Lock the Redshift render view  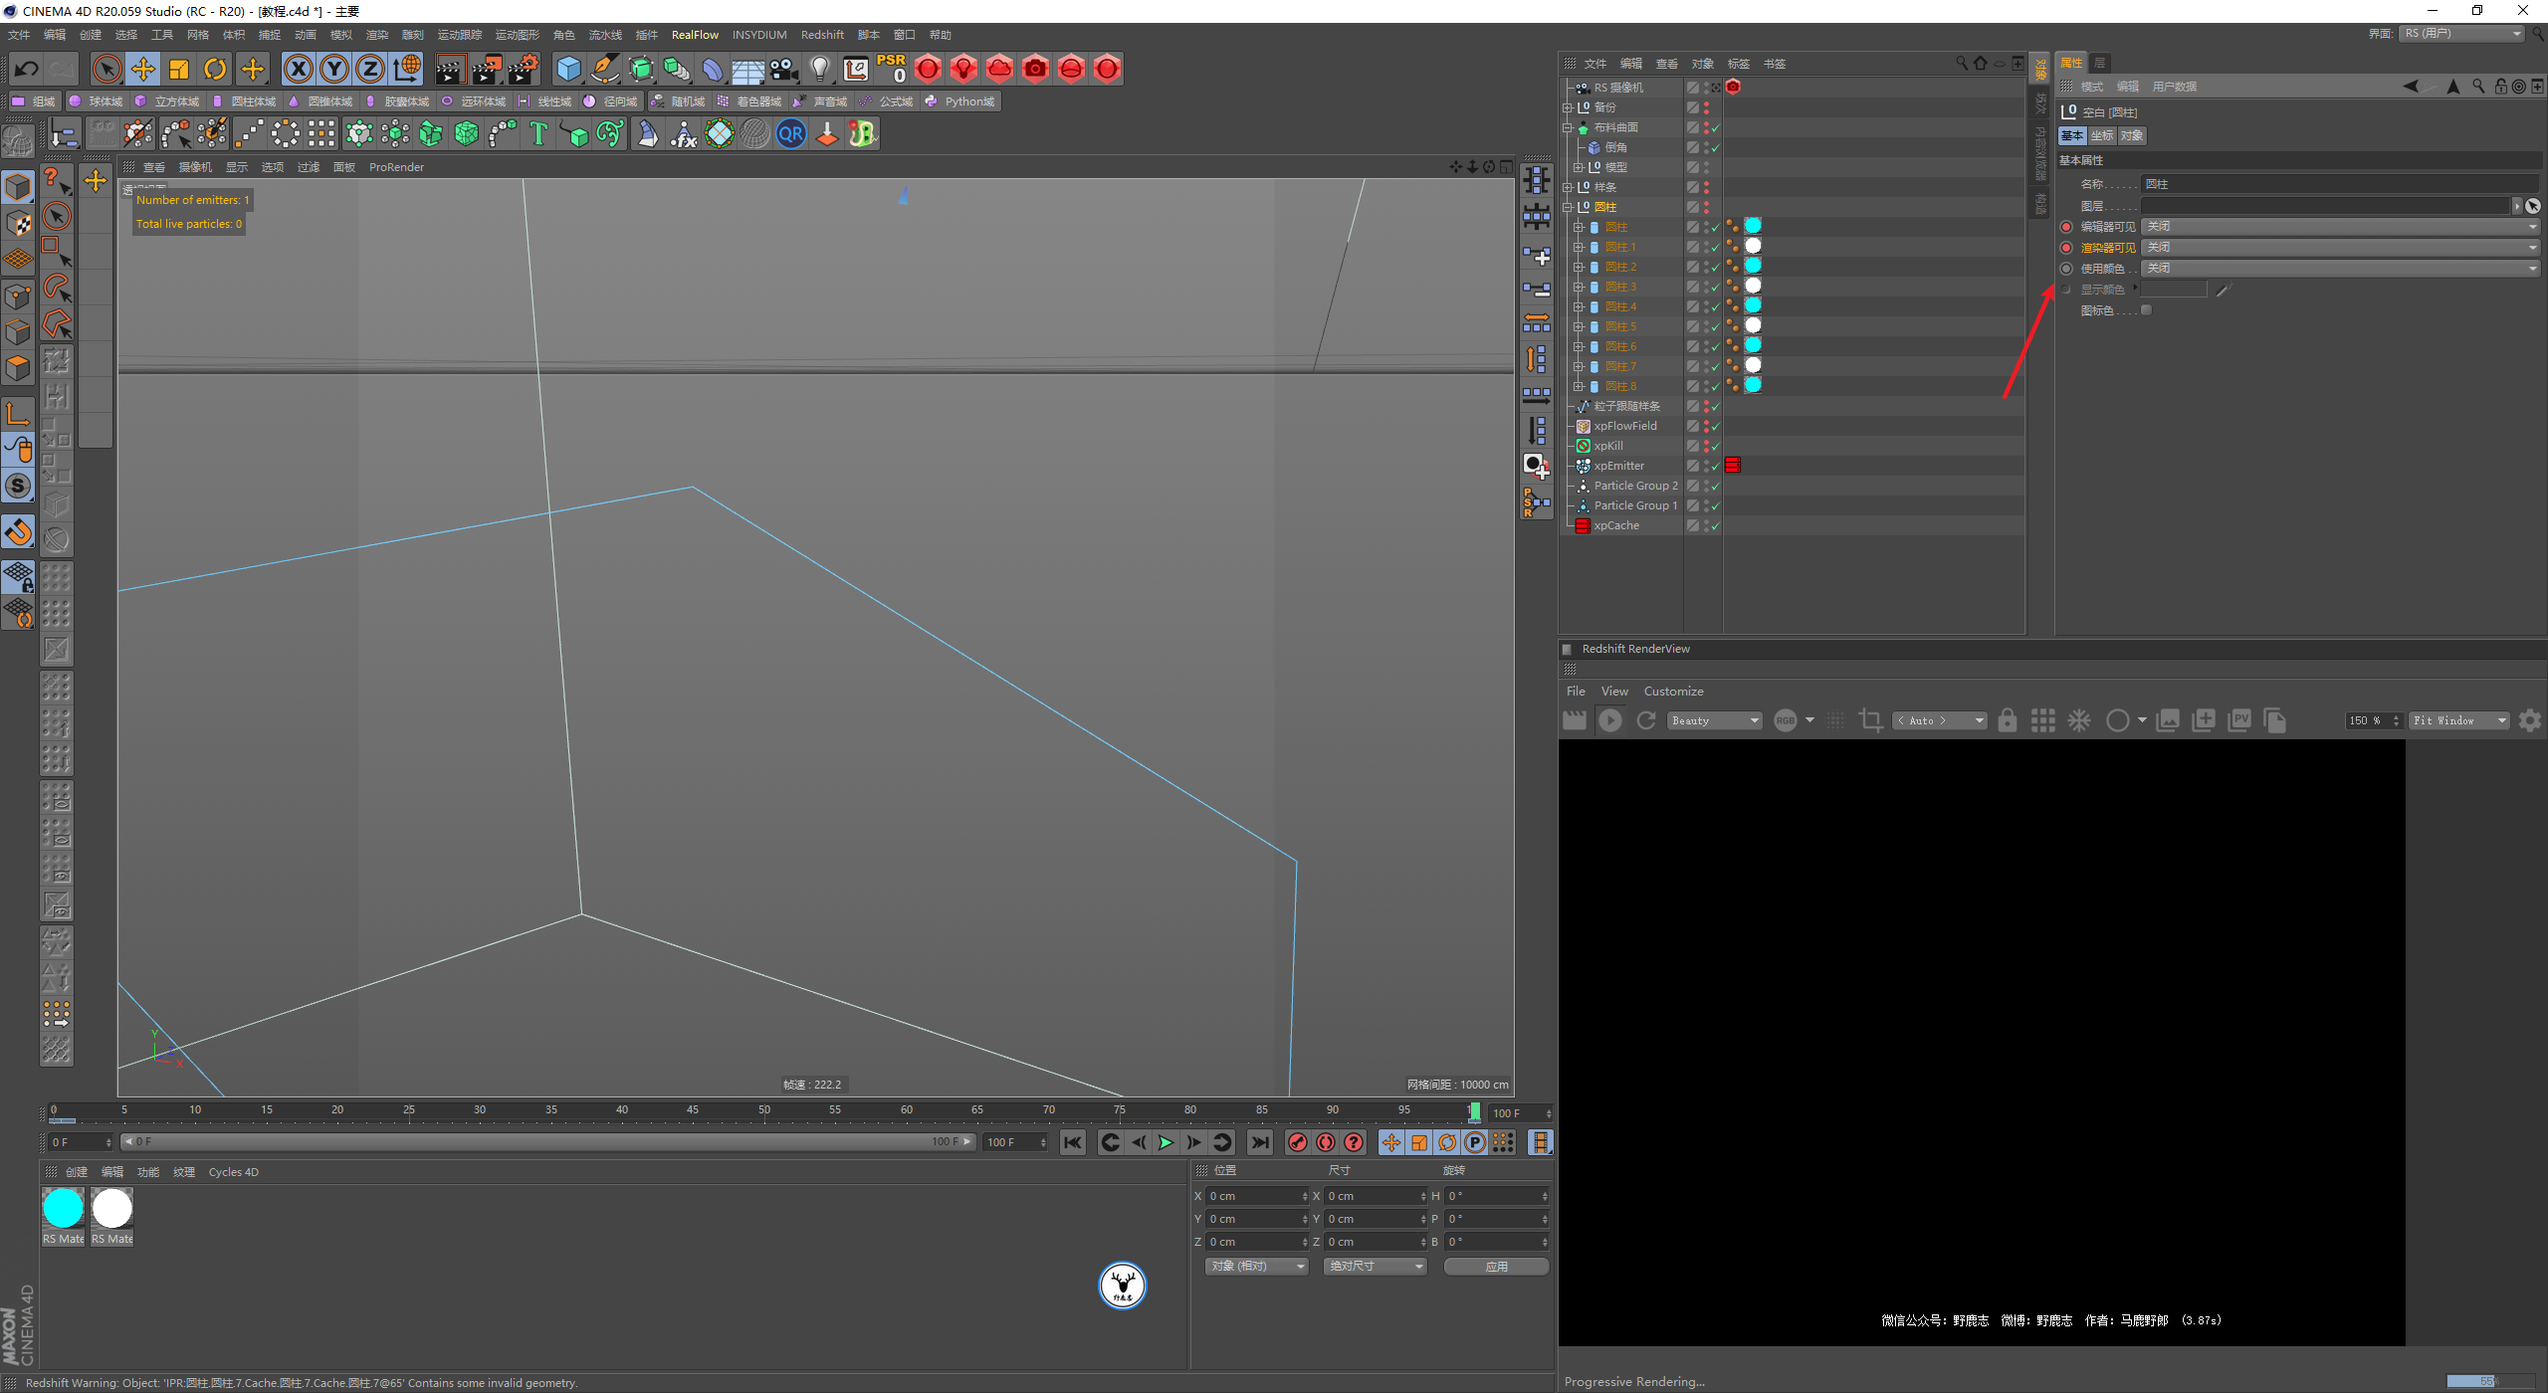pyautogui.click(x=2008, y=720)
